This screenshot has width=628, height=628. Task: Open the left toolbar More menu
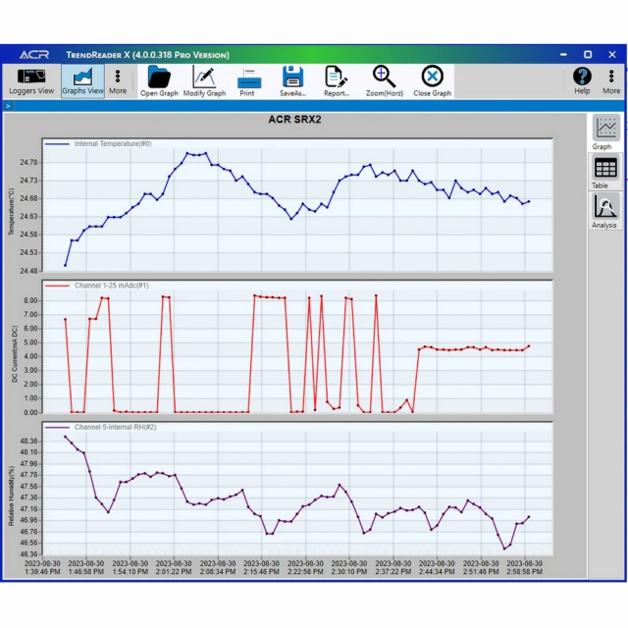(118, 80)
